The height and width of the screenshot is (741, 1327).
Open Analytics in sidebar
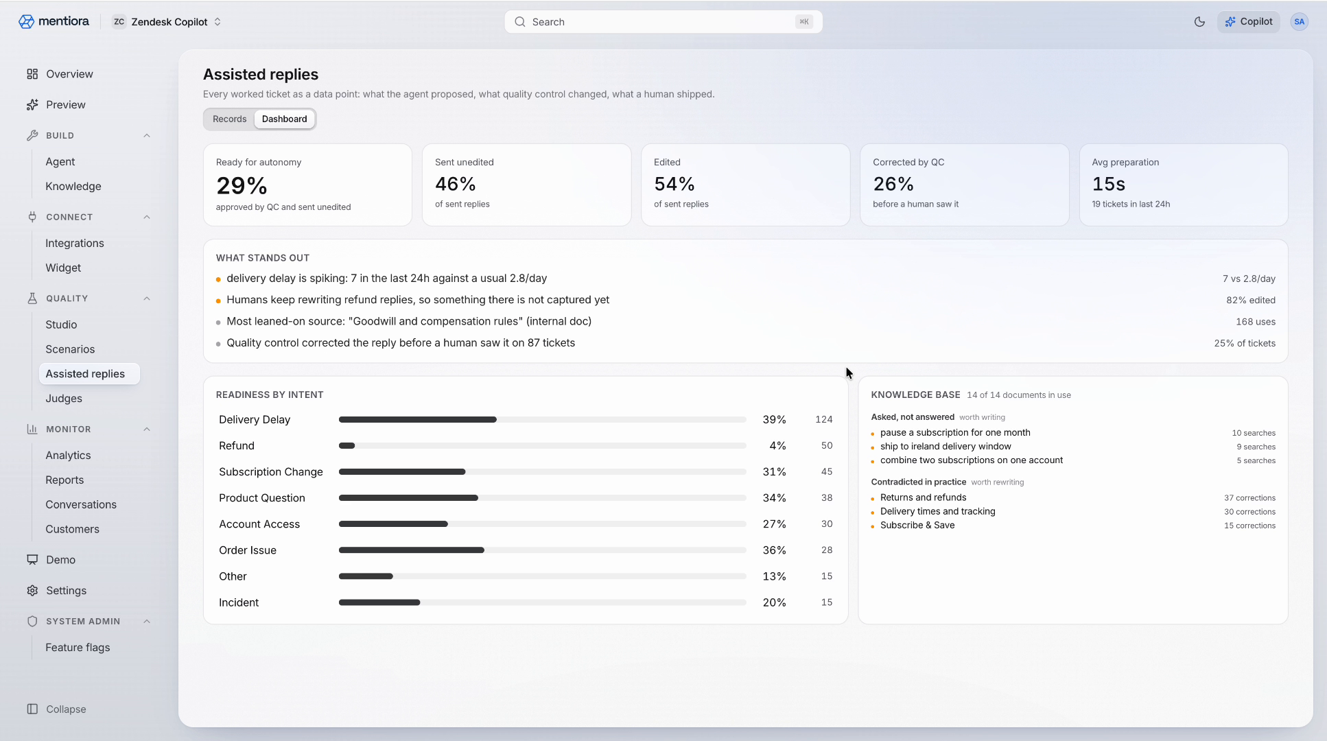(x=68, y=456)
